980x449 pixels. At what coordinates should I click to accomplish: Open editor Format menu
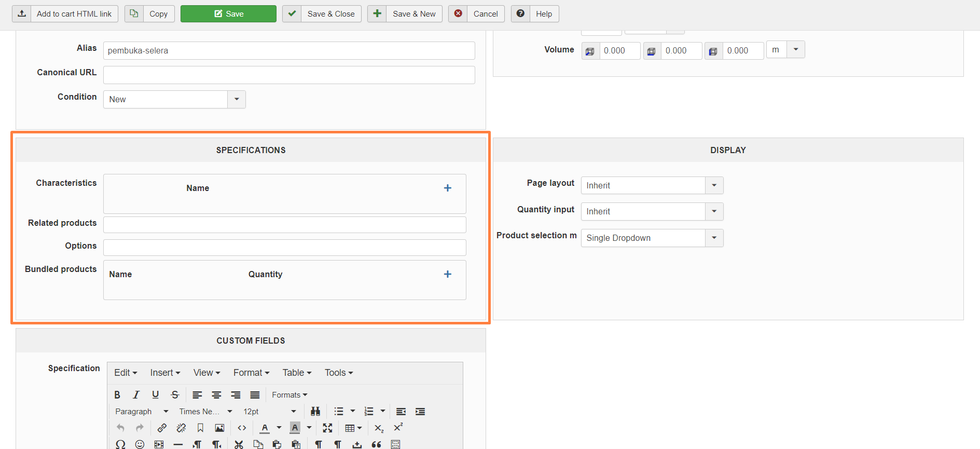pos(251,373)
